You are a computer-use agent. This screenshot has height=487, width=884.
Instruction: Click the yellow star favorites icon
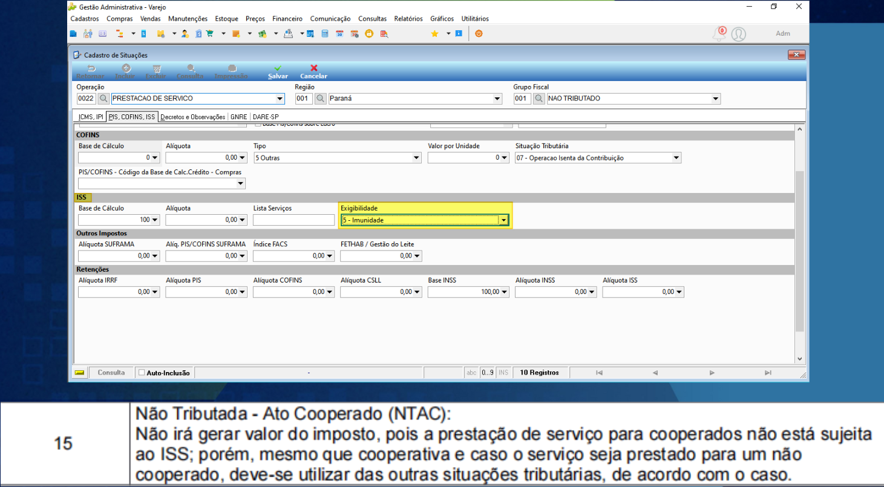point(434,34)
